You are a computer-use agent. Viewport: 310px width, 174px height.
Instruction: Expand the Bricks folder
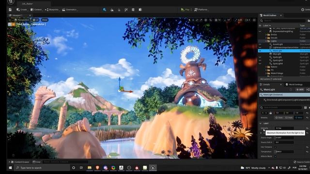266,34
